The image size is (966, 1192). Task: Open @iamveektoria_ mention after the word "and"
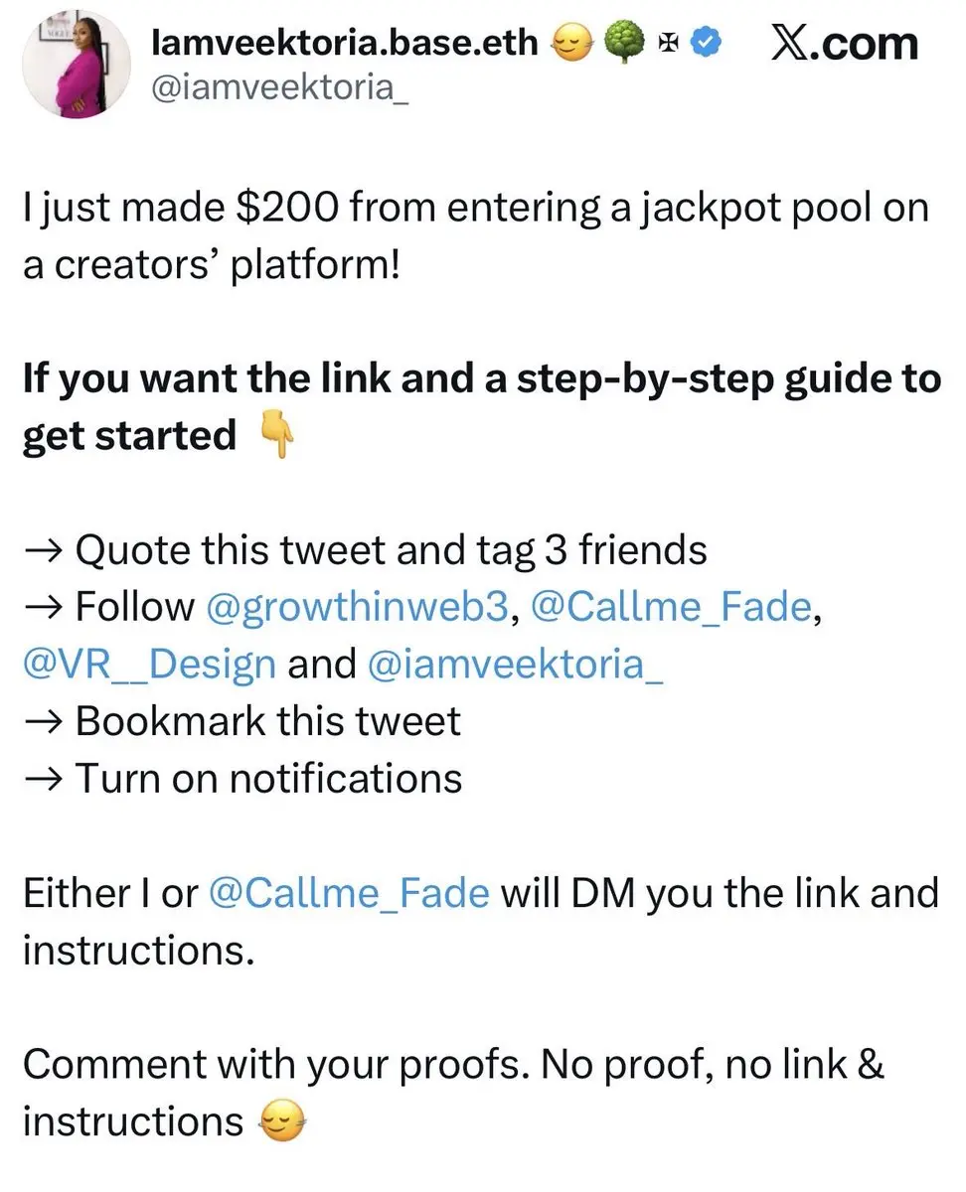pos(515,664)
